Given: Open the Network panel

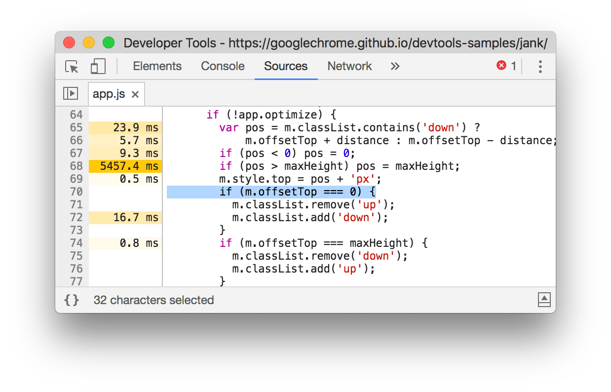Looking at the screenshot, I should (349, 66).
